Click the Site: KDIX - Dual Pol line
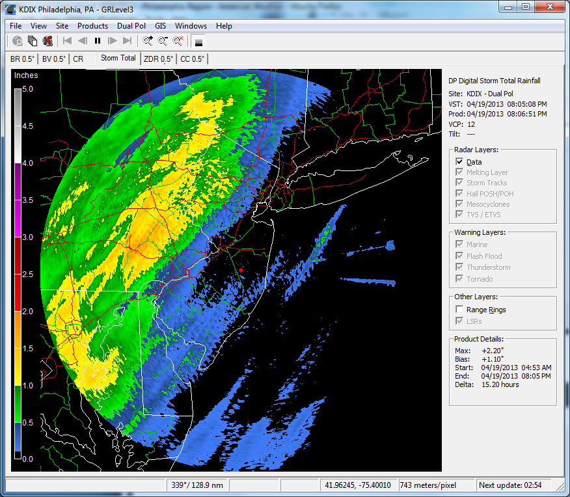This screenshot has width=570, height=497. tap(481, 94)
